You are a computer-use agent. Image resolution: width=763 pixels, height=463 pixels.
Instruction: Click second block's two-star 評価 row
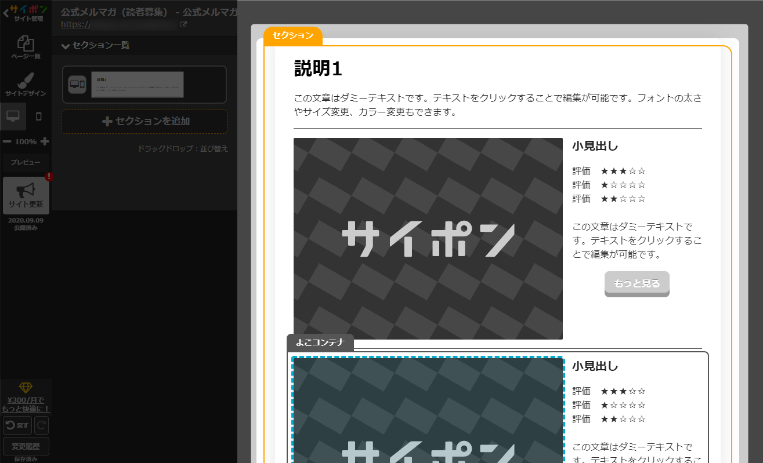(x=609, y=419)
